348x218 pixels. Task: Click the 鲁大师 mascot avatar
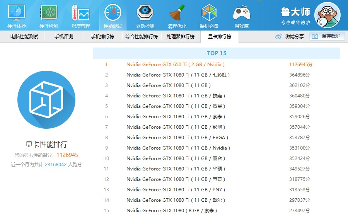pyautogui.click(x=328, y=15)
